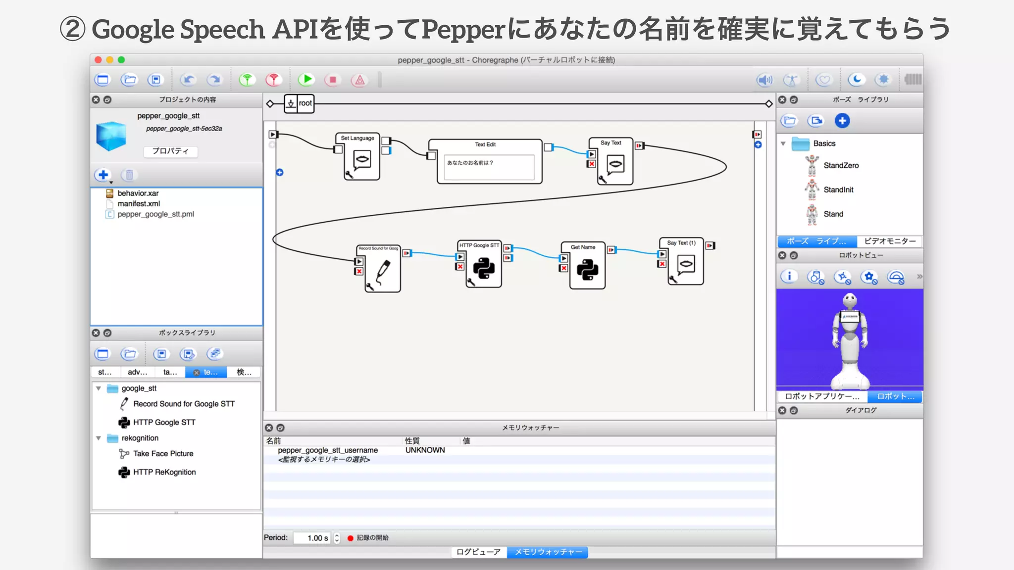
Task: Adjust the Period stepper arrows
Action: tap(337, 538)
